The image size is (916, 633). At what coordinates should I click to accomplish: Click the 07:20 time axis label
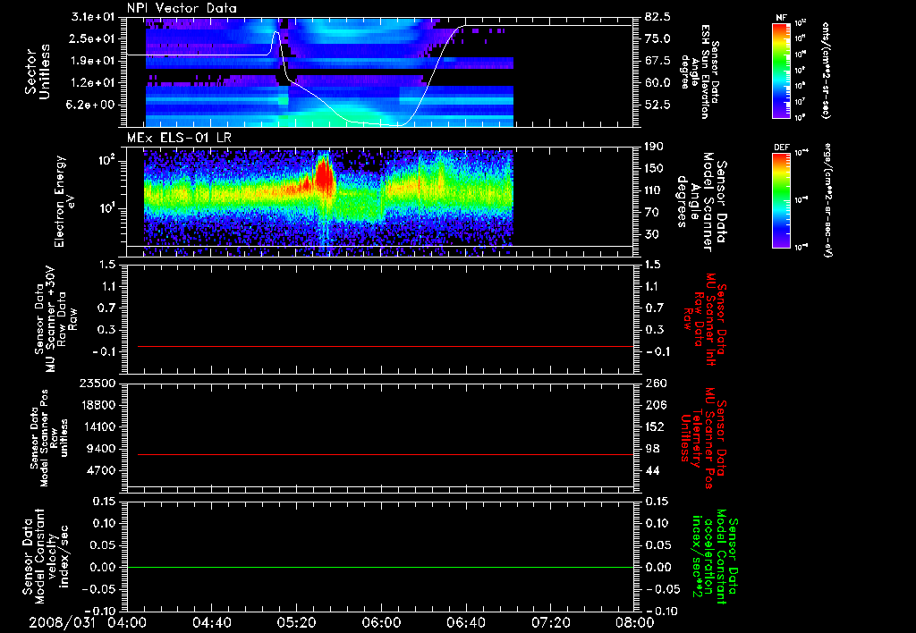point(550,622)
